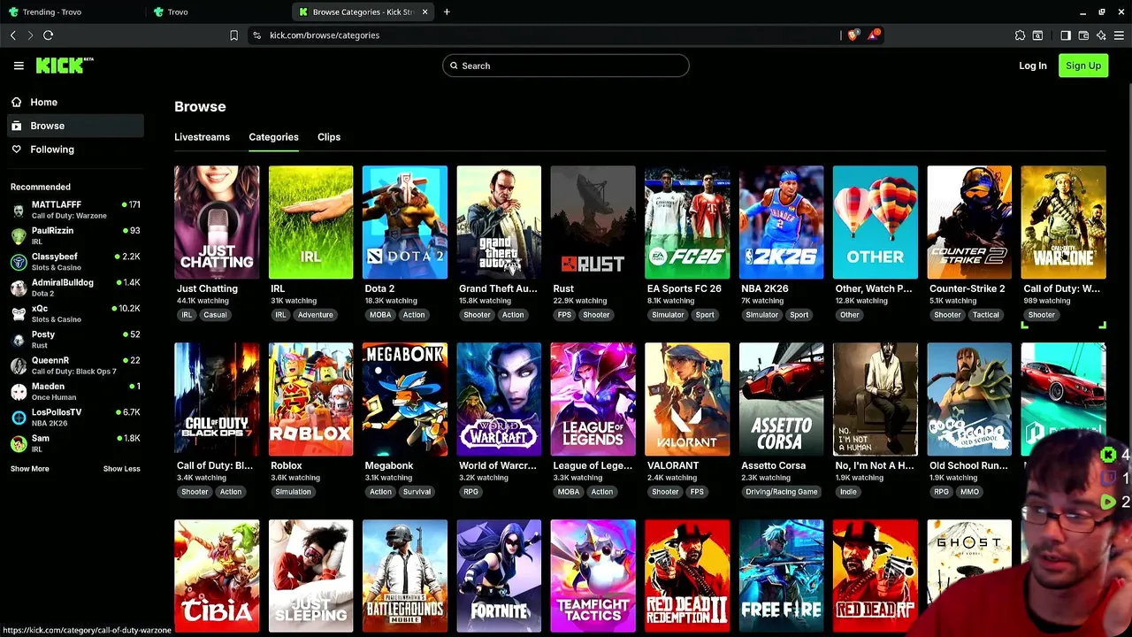Click the Casual tag under Just Chatting
Viewport: 1132px width, 637px height.
(x=215, y=315)
